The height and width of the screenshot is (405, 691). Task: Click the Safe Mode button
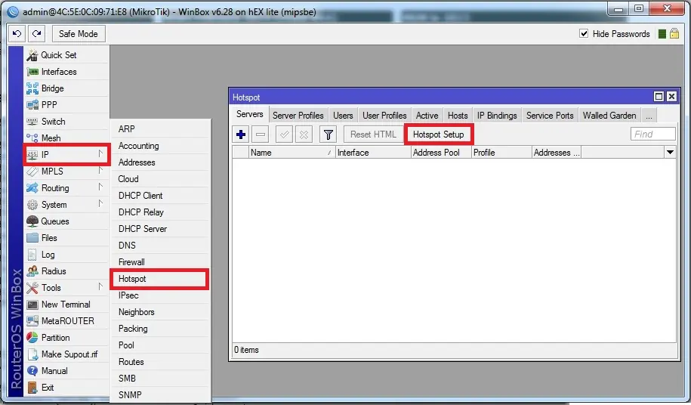[x=79, y=34]
